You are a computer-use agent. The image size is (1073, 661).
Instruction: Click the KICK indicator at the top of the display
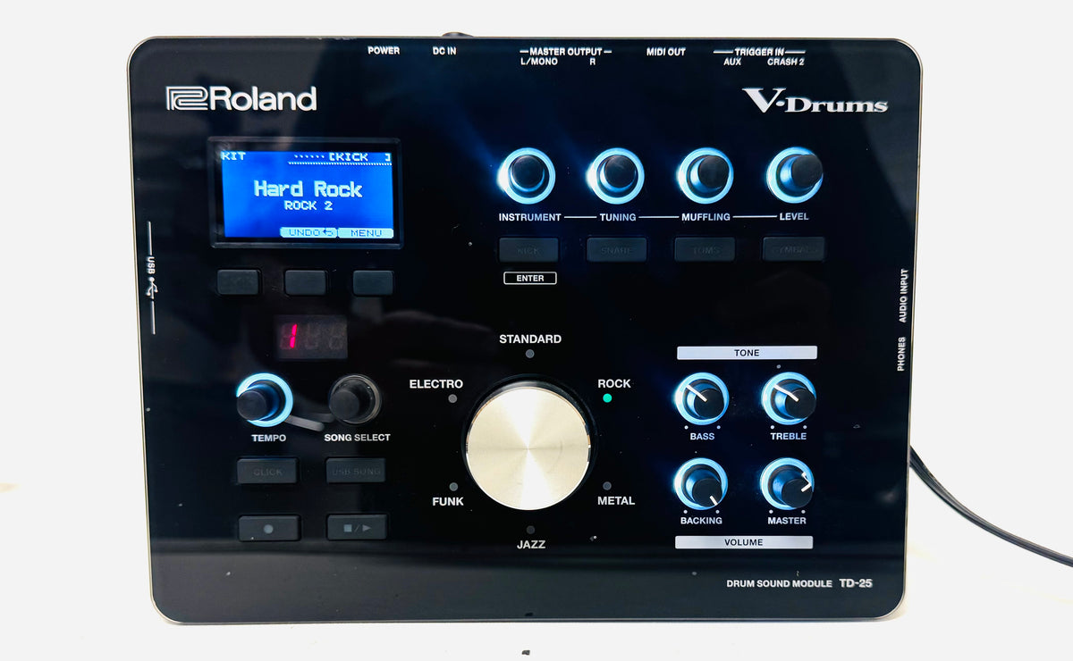[359, 157]
